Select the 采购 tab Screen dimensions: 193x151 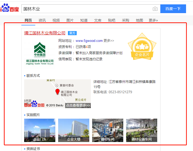coord(126,20)
